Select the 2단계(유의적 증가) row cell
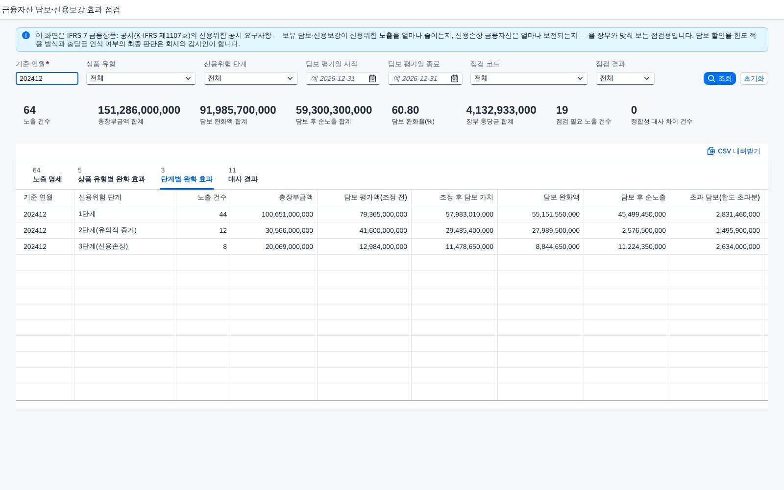 (125, 230)
